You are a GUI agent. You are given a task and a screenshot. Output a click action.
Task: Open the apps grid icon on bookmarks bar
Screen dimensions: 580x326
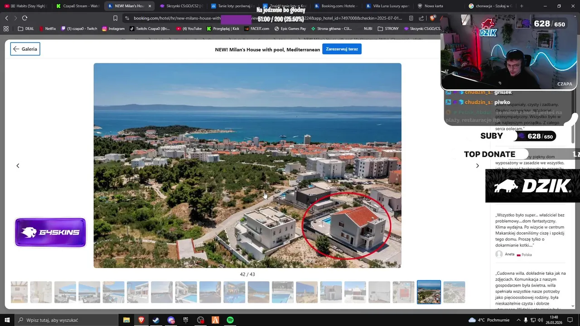[x=6, y=29]
